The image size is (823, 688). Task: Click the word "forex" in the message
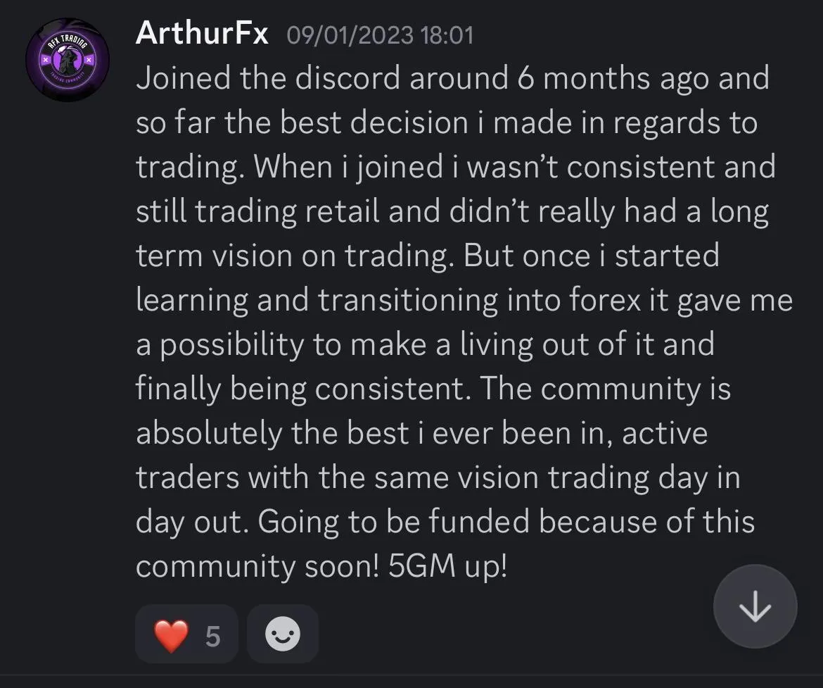(605, 300)
